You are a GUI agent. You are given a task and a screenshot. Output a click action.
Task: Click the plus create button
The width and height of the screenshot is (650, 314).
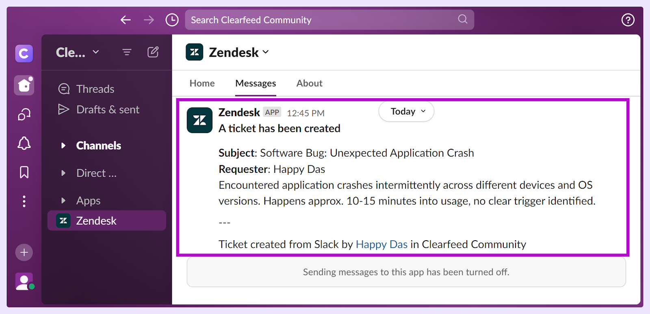point(24,252)
